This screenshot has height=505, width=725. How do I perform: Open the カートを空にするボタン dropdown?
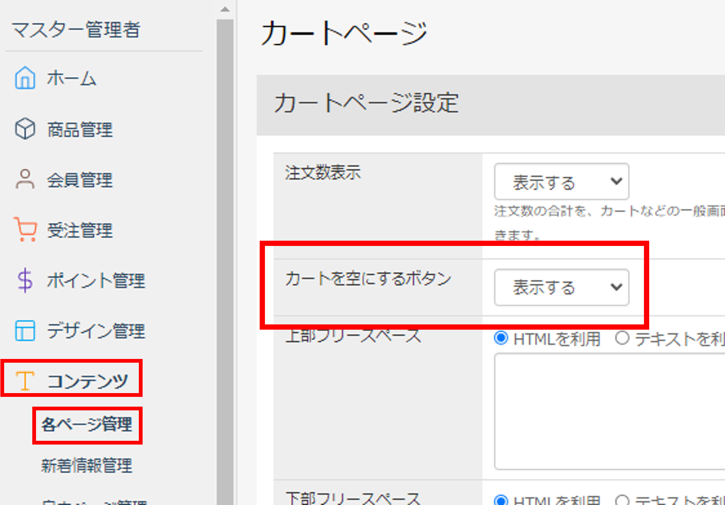561,287
